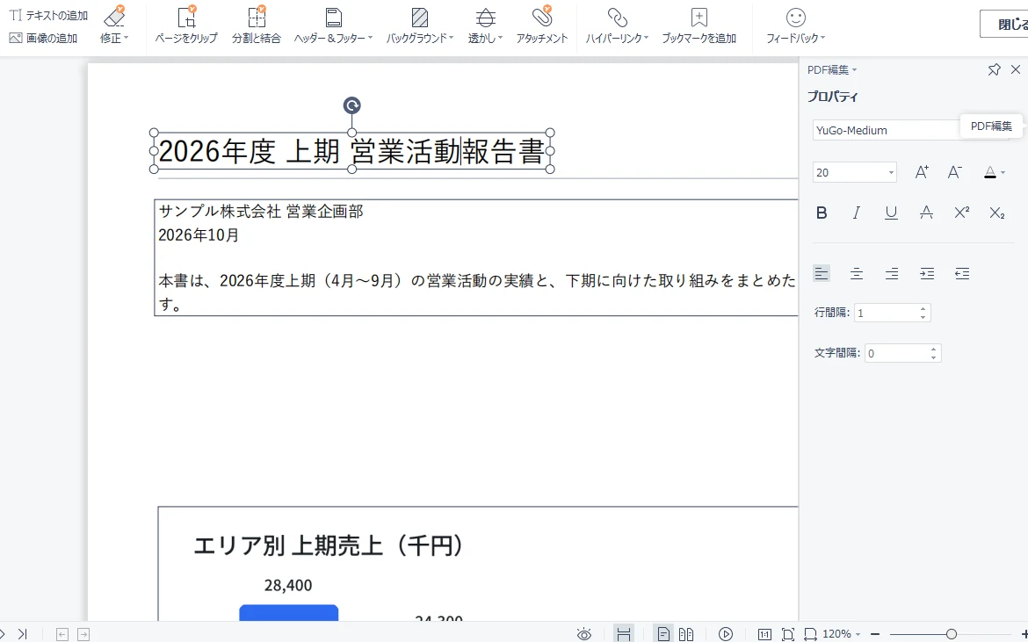Decrease paragraph indent
Viewport: 1028px width, 642px height.
(962, 274)
